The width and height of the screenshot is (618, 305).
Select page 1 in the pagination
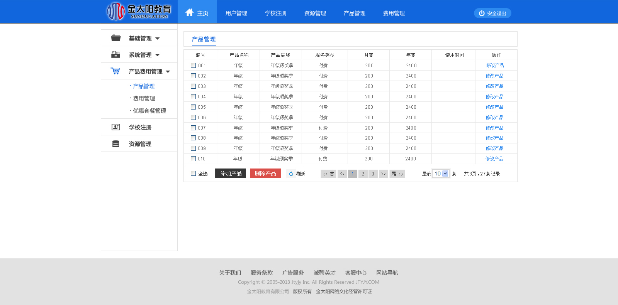(353, 174)
